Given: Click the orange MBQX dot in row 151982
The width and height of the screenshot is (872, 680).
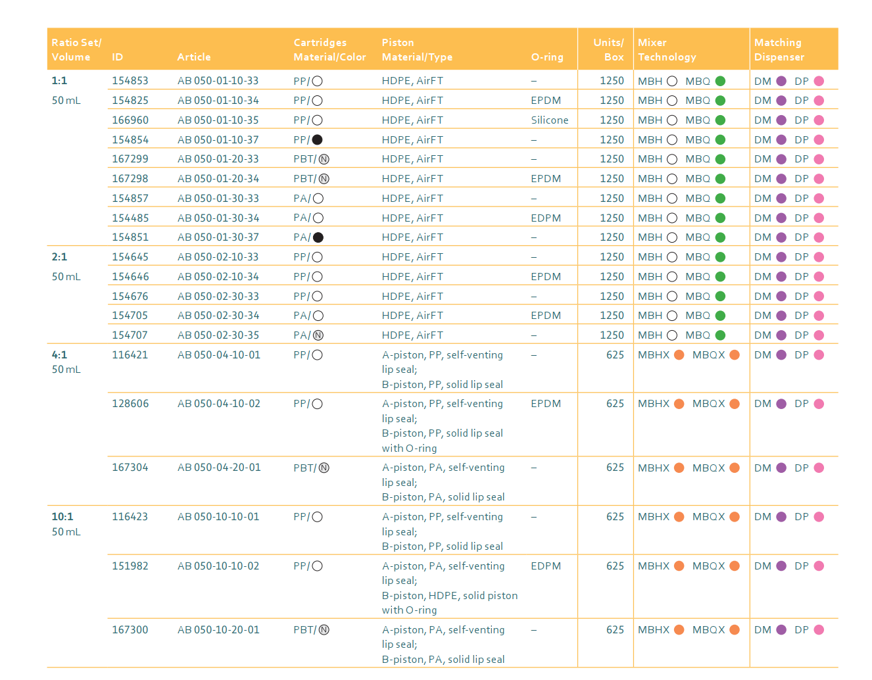Looking at the screenshot, I should click(735, 566).
